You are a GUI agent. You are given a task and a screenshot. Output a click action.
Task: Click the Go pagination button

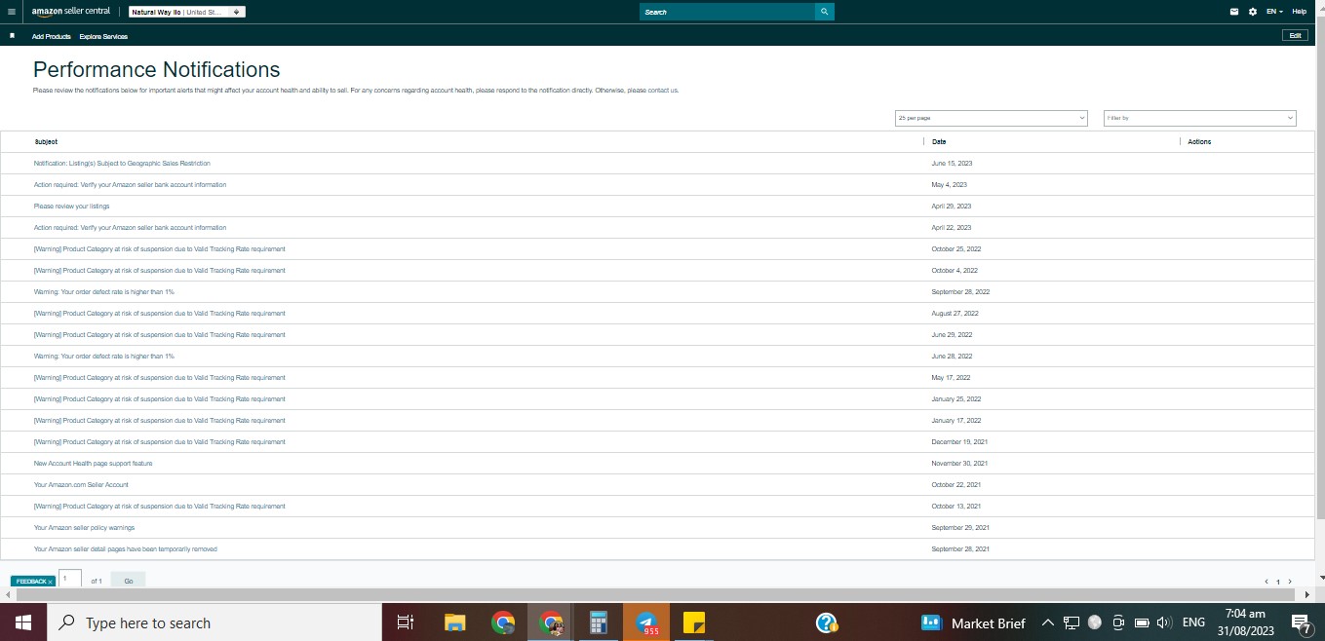pyautogui.click(x=129, y=581)
